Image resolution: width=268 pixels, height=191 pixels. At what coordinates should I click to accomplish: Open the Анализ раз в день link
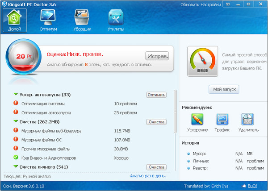[148, 176]
